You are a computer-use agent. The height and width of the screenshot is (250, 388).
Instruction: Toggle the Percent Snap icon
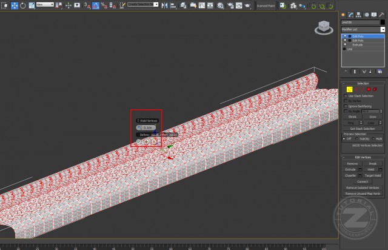click(x=104, y=5)
